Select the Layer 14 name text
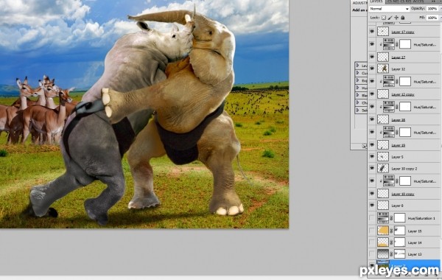This screenshot has width=442, height=280. point(415,242)
